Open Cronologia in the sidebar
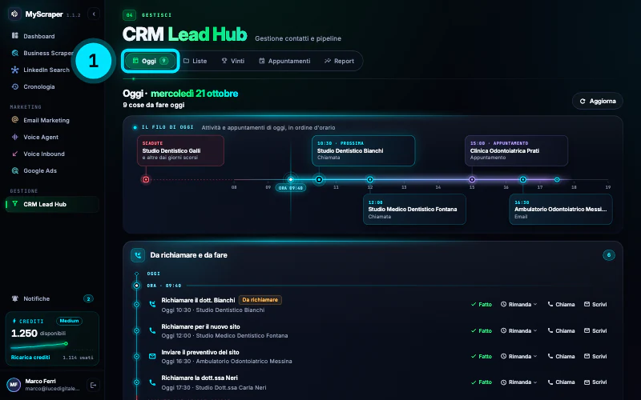Screen dimensions: 641x400 click(x=34, y=86)
